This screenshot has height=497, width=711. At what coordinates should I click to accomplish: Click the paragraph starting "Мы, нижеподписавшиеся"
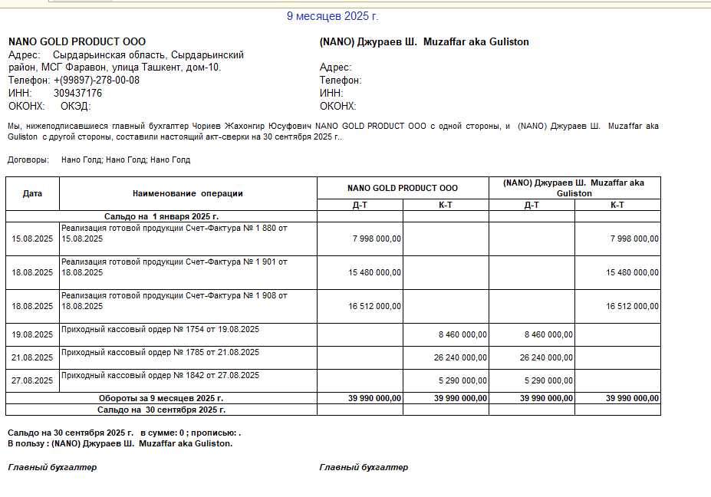pyautogui.click(x=334, y=131)
